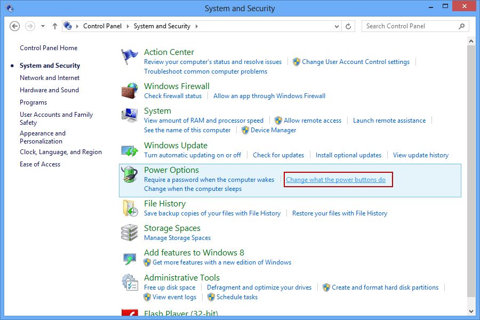Click Defragment and optimize your drives
The width and height of the screenshot is (480, 320).
259,287
